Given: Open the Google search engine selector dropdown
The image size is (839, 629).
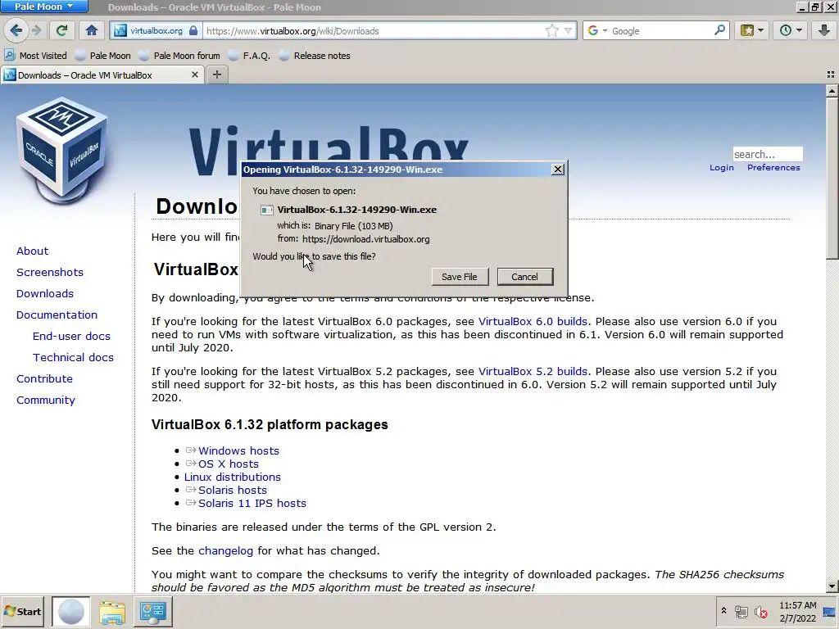Looking at the screenshot, I should coord(597,30).
